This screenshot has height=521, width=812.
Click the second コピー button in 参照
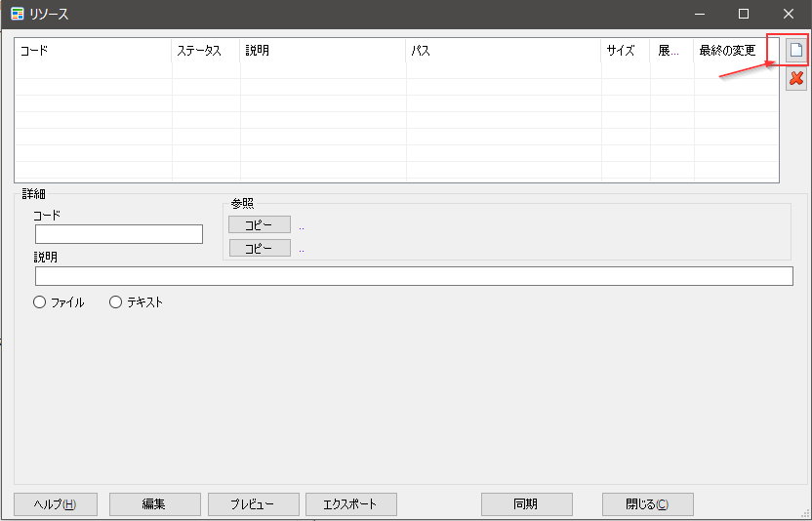tap(260, 248)
